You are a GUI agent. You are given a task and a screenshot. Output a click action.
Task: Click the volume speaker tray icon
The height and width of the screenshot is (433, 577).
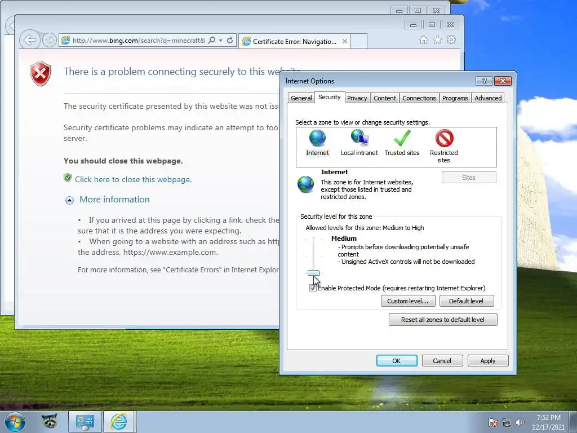(520, 422)
